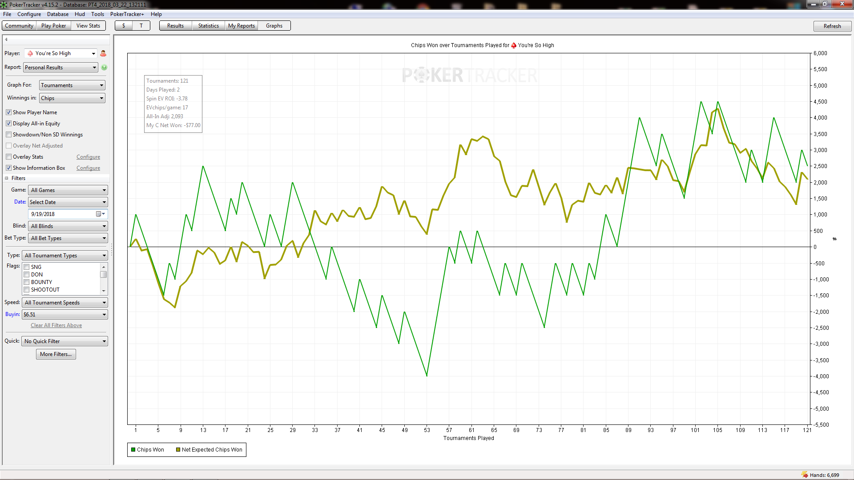Viewport: 854px width, 480px height.
Task: Open the All Tournament Types dropdown
Action: point(65,256)
